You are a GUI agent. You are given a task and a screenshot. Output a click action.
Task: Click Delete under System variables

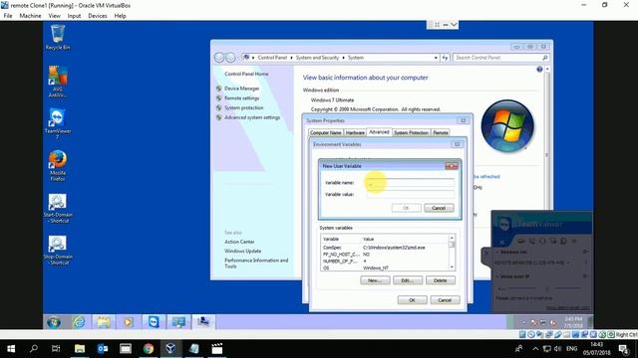441,280
